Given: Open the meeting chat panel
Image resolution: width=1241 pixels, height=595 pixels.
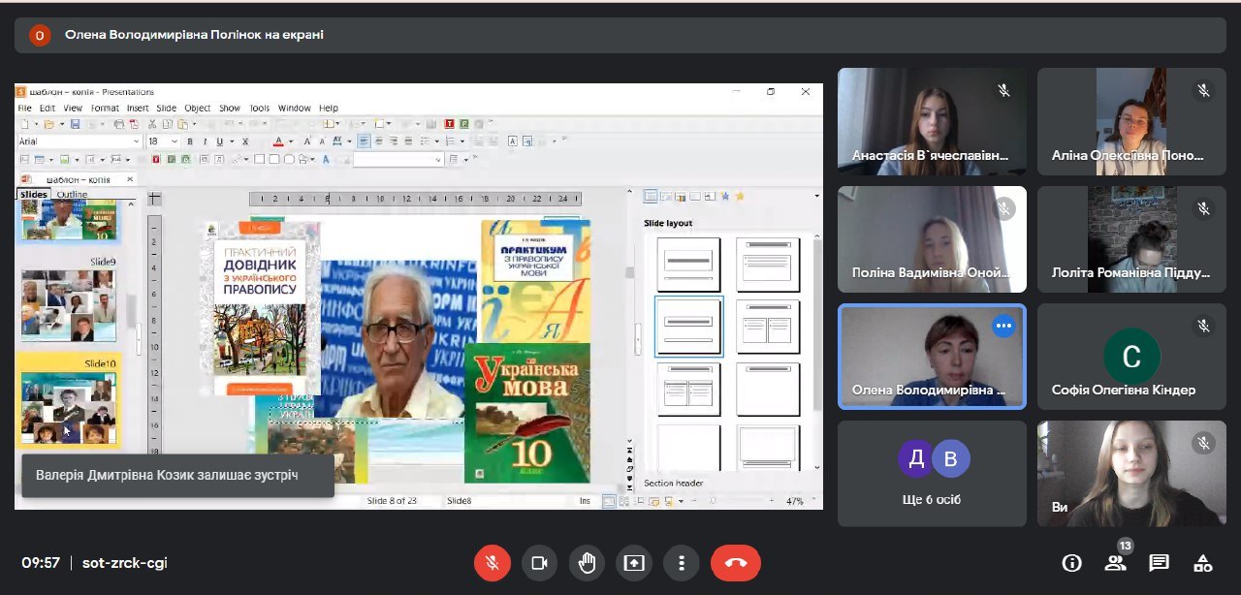Looking at the screenshot, I should coord(1159,562).
